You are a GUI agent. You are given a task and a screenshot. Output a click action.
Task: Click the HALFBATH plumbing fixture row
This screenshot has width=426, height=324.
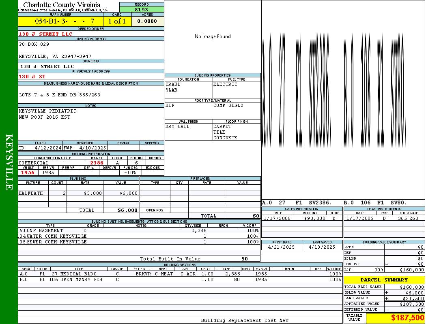tap(78, 193)
